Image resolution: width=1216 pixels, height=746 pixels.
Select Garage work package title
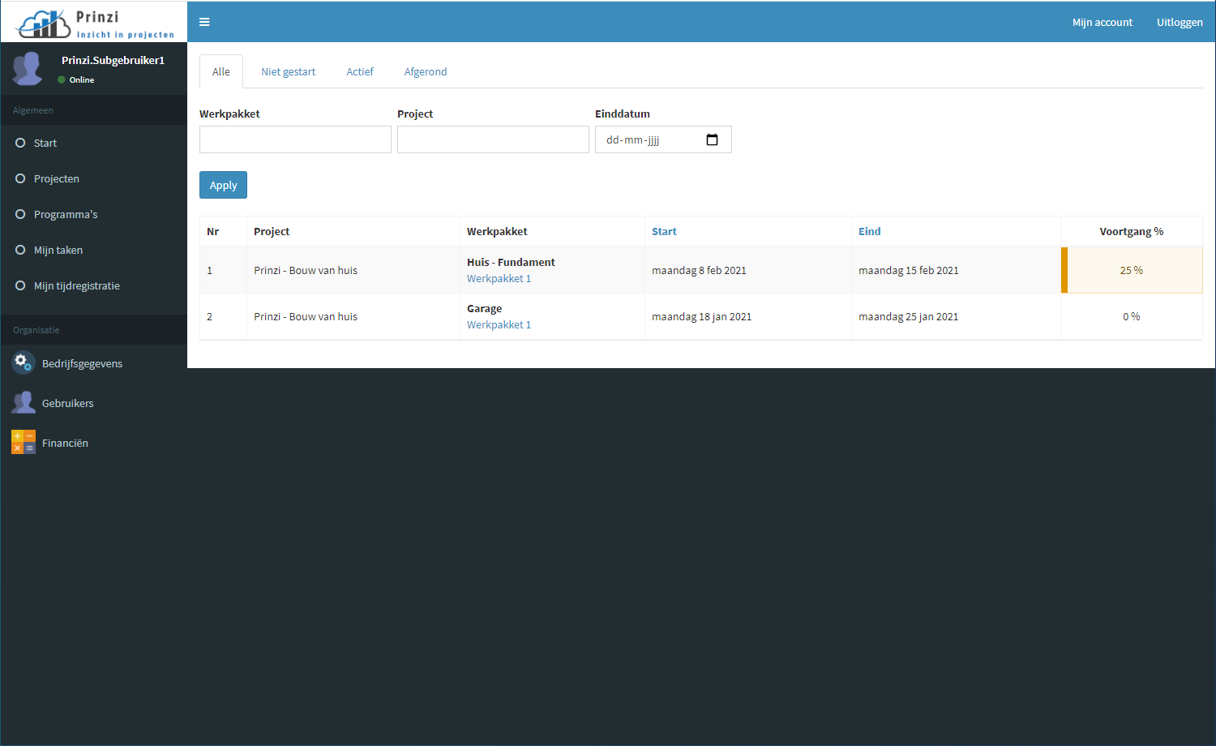coord(484,308)
